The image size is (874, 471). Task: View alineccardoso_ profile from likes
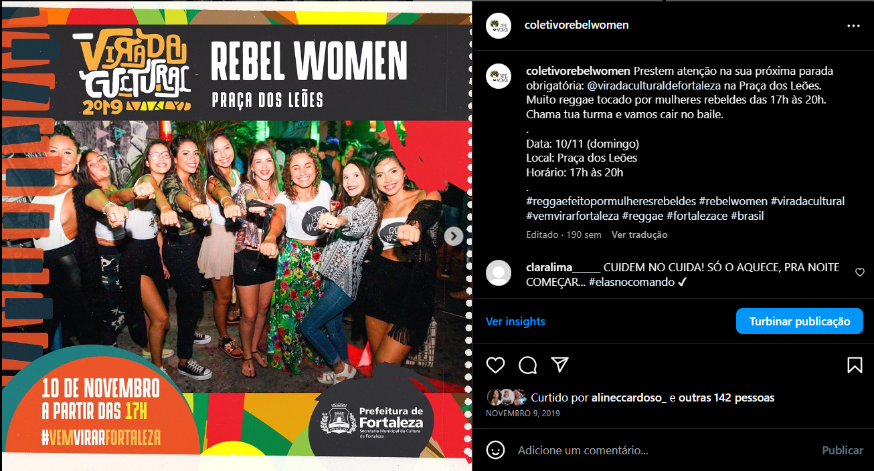click(628, 398)
